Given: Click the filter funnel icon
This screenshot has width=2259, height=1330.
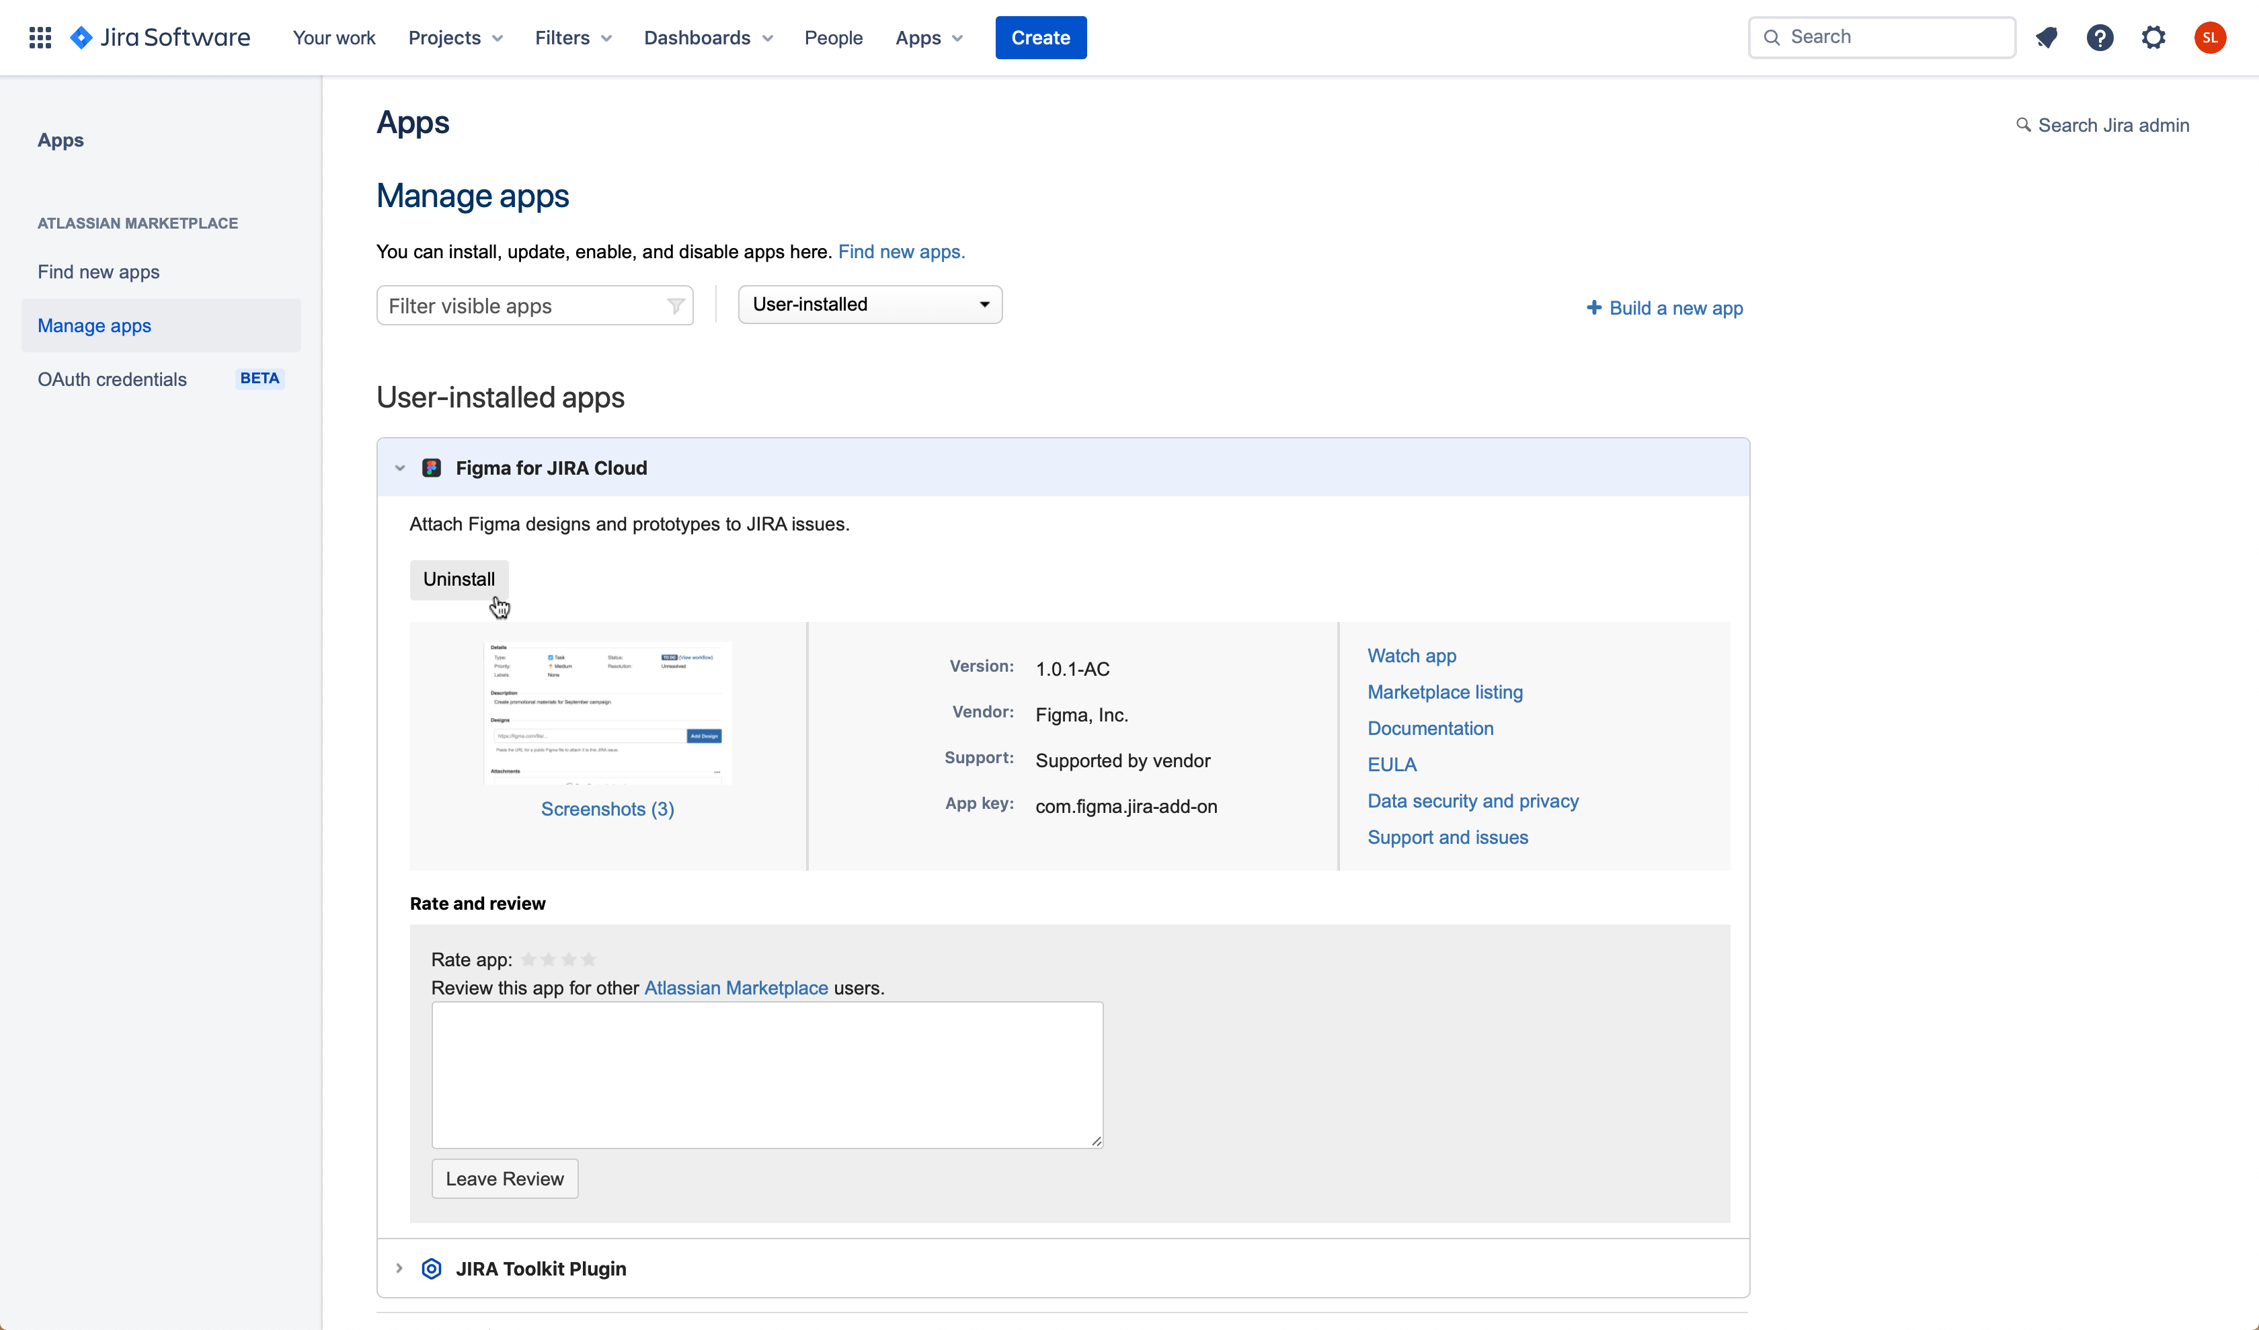Looking at the screenshot, I should tap(676, 307).
